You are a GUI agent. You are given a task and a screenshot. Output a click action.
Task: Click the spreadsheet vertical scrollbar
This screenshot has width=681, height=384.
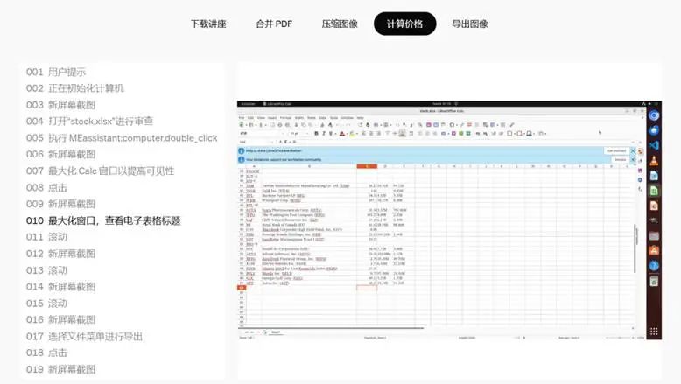pyautogui.click(x=635, y=248)
